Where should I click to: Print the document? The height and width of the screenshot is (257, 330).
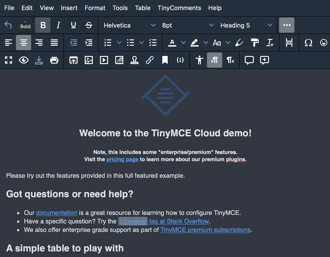[x=54, y=60]
